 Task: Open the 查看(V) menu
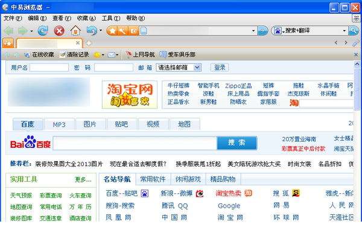tap(62, 18)
